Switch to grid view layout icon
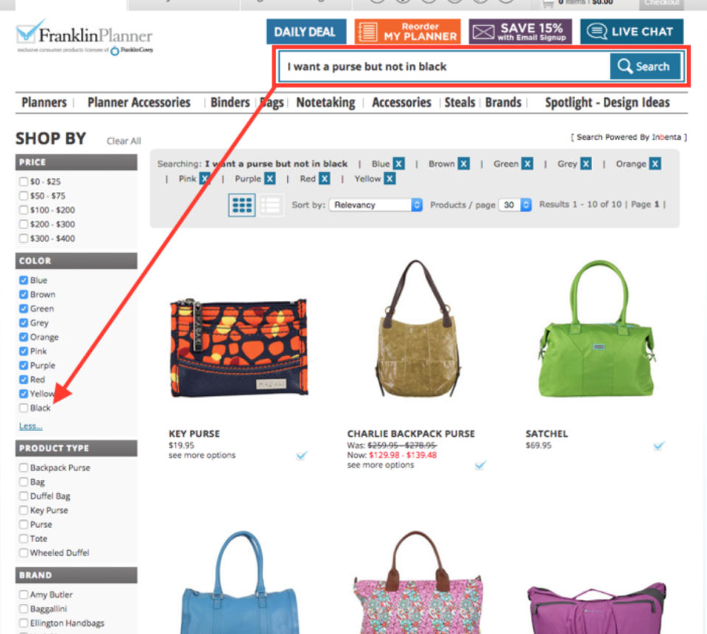The image size is (707, 634). (242, 205)
